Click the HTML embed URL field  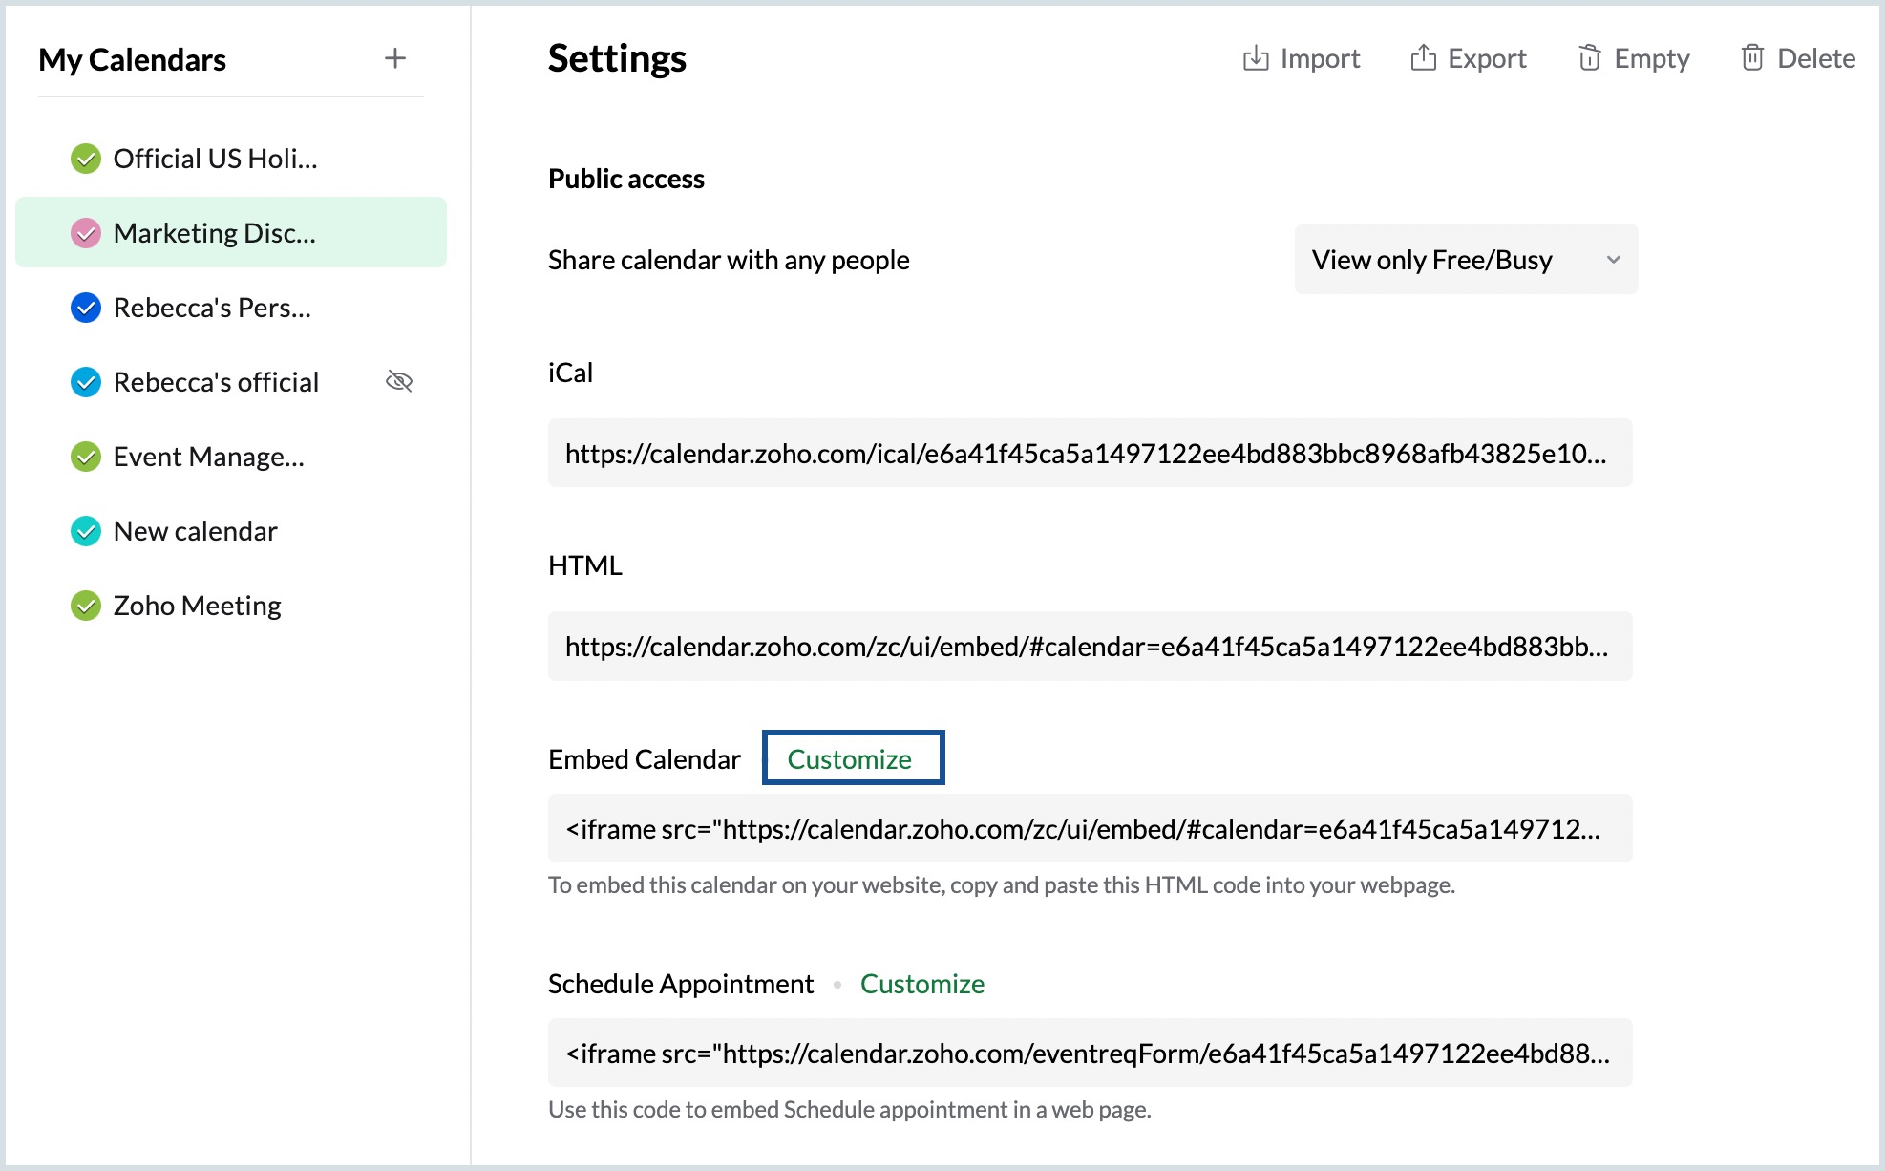(x=1089, y=647)
